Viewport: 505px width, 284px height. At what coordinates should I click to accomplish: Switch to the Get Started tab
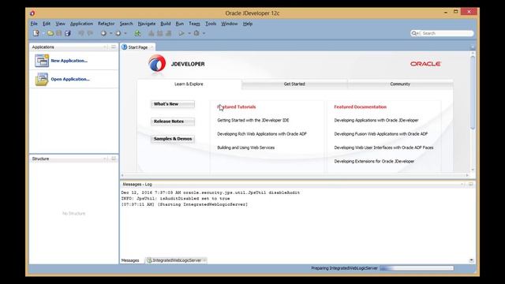pos(294,84)
